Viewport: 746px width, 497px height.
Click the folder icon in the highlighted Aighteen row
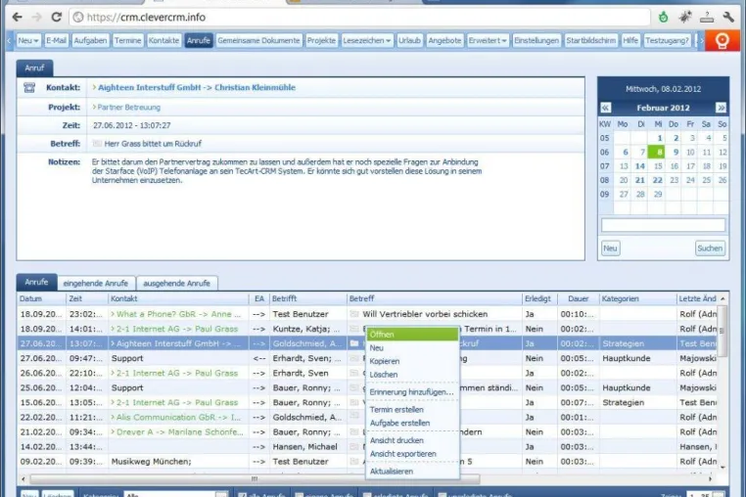point(354,343)
